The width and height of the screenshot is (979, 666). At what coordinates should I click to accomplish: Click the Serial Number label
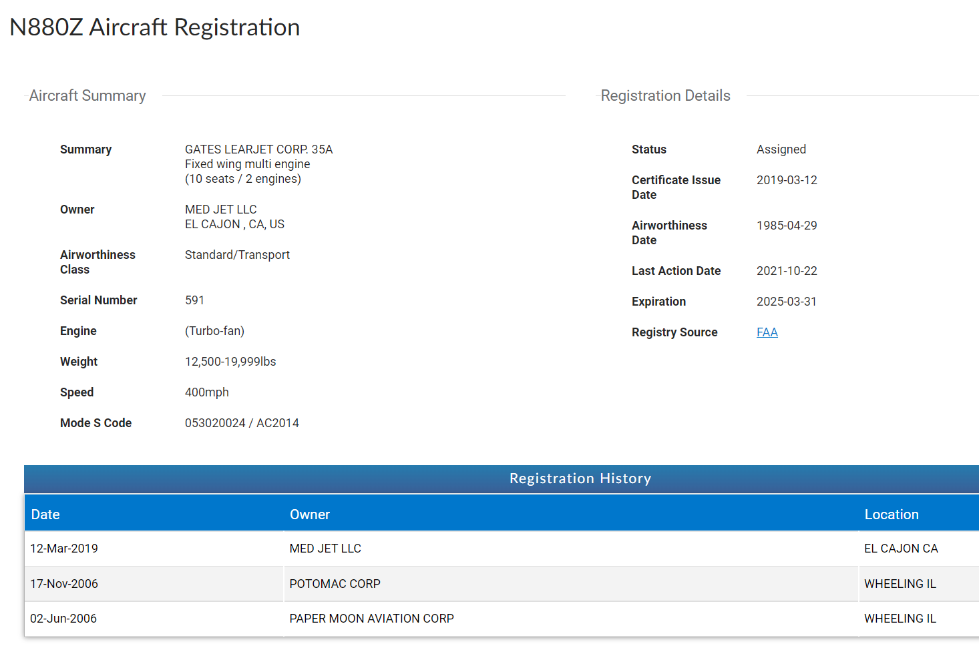(98, 300)
